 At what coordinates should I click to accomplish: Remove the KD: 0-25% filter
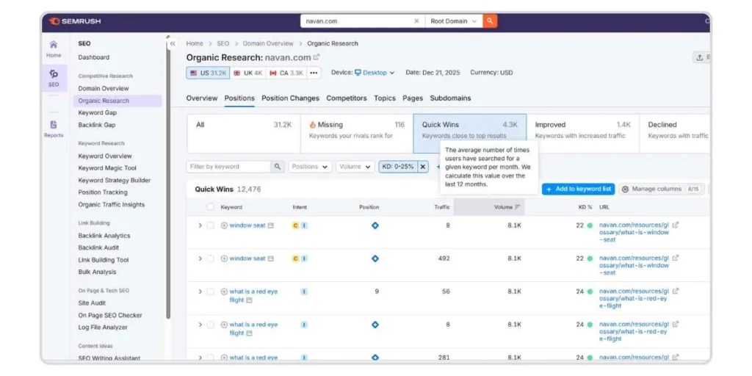[x=422, y=167]
